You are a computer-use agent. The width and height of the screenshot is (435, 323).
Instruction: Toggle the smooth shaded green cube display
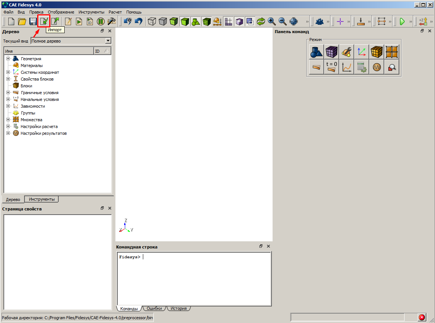click(185, 21)
